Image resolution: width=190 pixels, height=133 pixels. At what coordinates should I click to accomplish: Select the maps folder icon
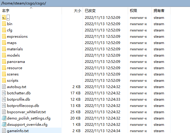tap(4, 43)
